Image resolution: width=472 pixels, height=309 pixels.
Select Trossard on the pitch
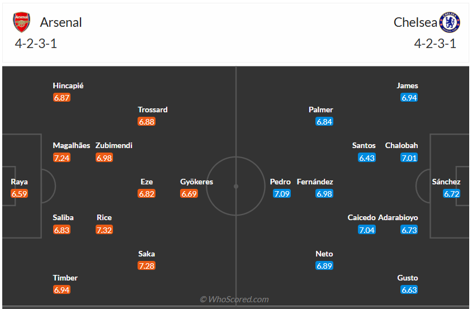click(x=153, y=110)
